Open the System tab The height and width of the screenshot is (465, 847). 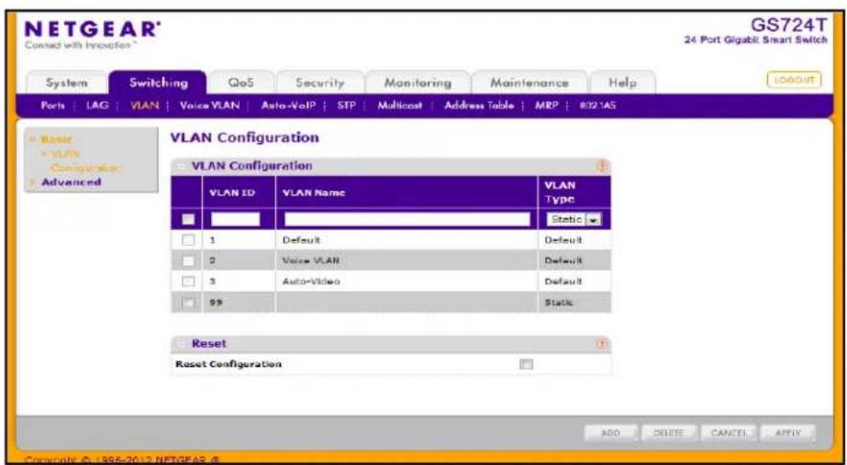tap(66, 83)
